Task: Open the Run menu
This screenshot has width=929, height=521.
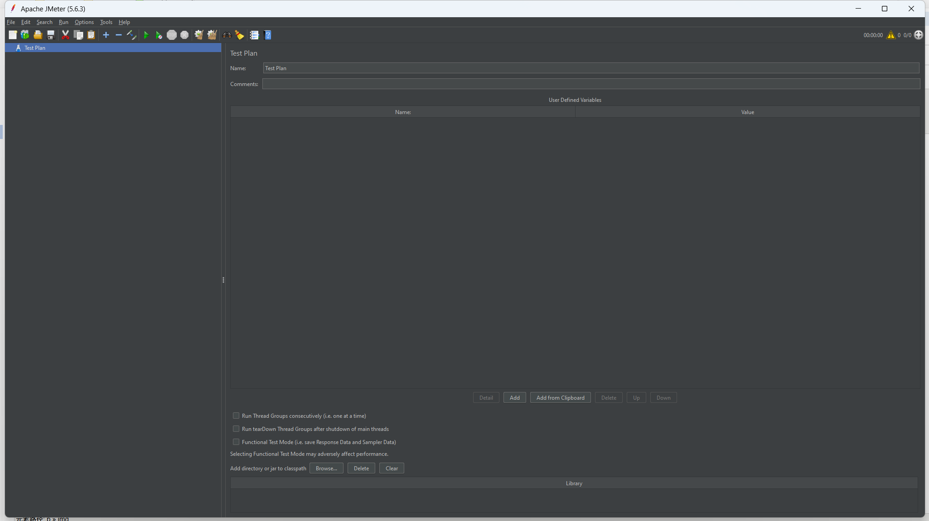Action: (63, 22)
